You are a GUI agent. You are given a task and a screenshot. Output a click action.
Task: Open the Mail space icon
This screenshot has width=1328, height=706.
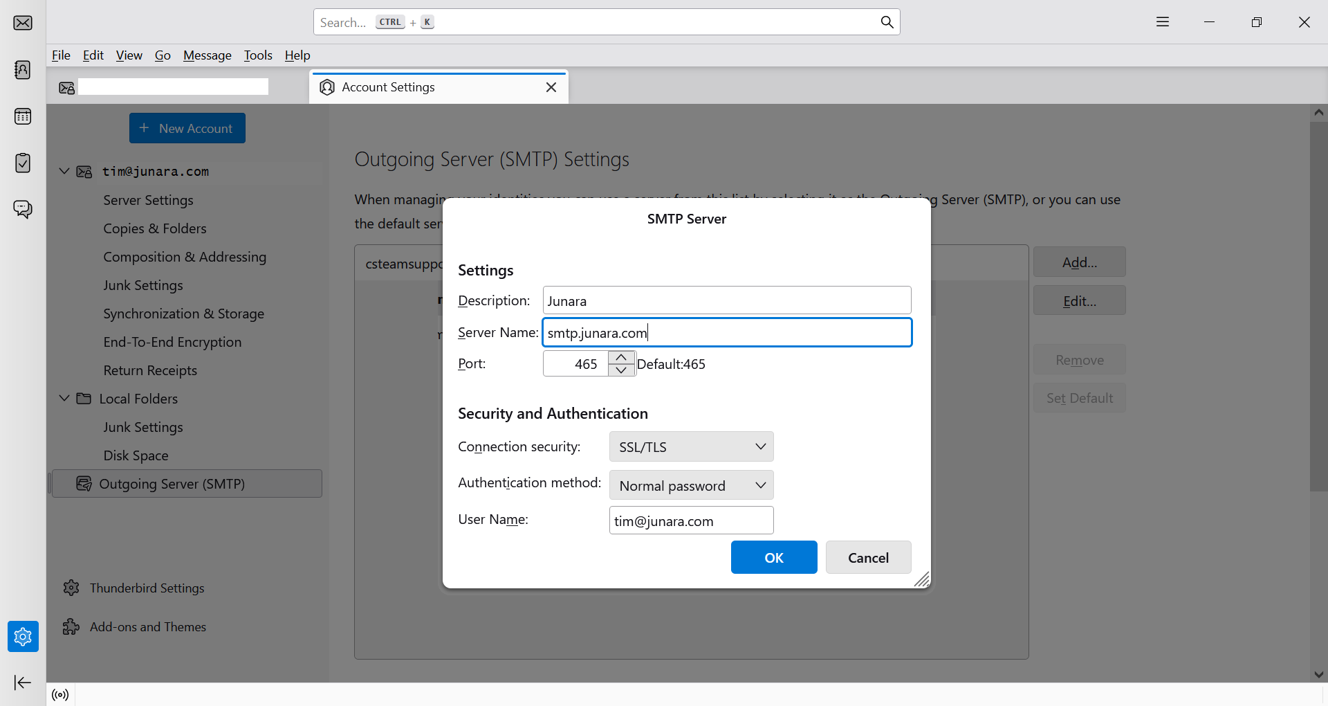[x=23, y=23]
